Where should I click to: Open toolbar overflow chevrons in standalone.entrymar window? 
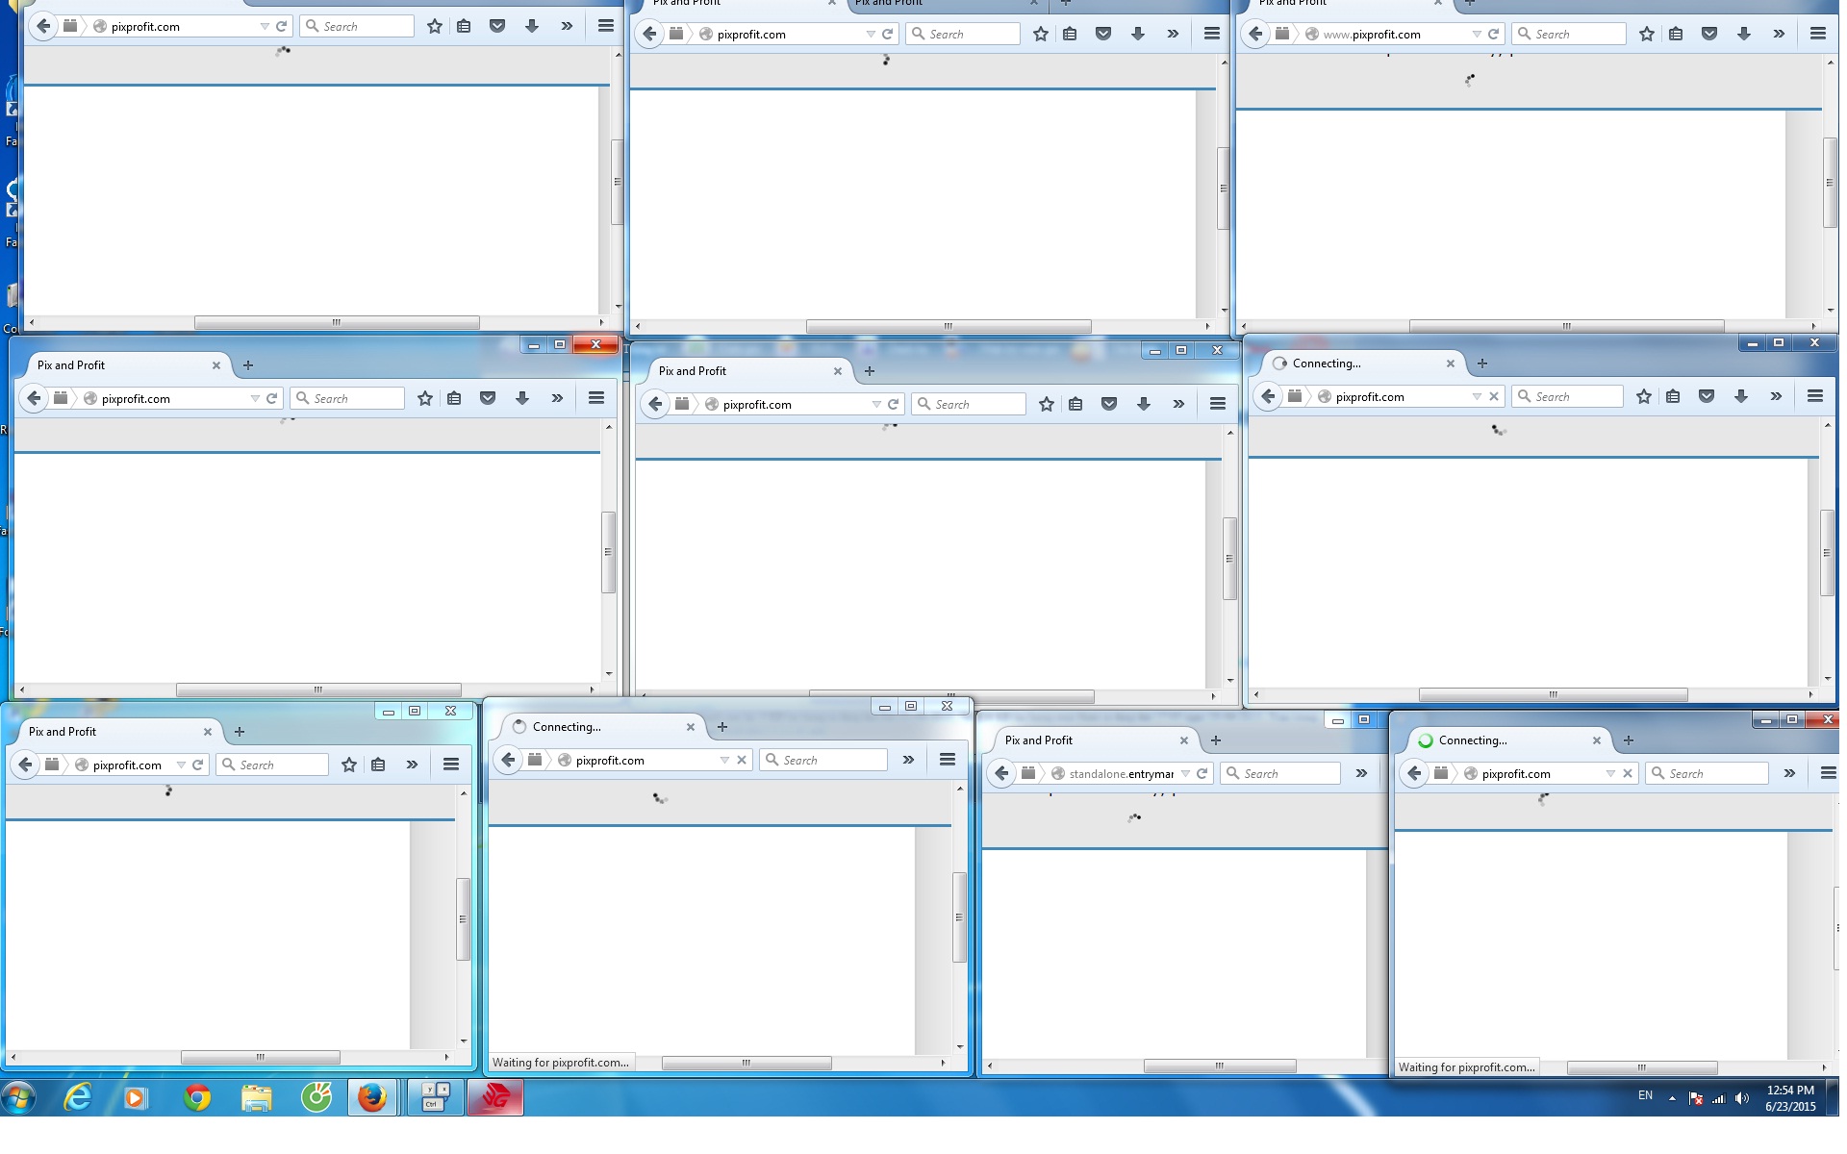[1361, 773]
